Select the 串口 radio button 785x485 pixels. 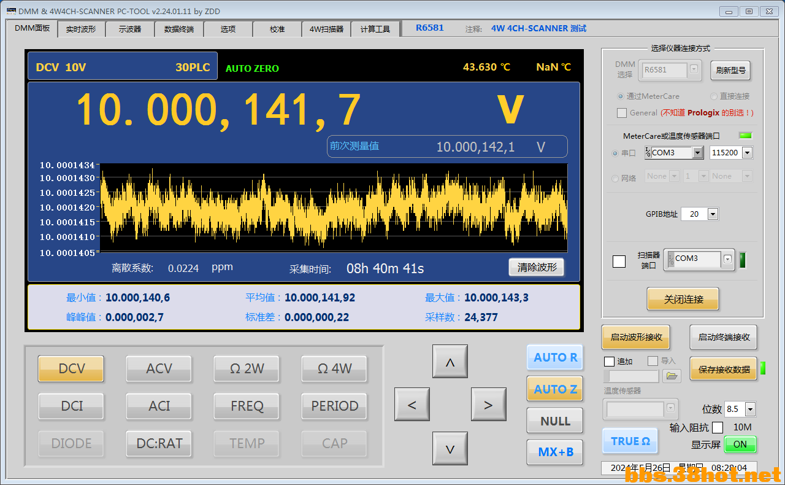pos(616,153)
